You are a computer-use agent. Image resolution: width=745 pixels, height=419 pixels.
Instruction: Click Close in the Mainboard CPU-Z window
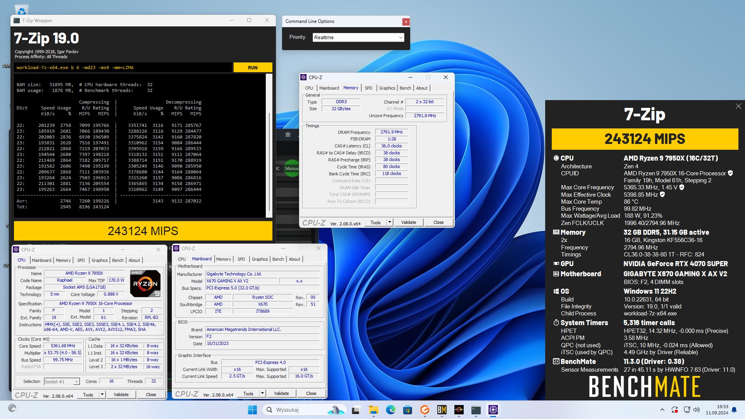point(311,393)
